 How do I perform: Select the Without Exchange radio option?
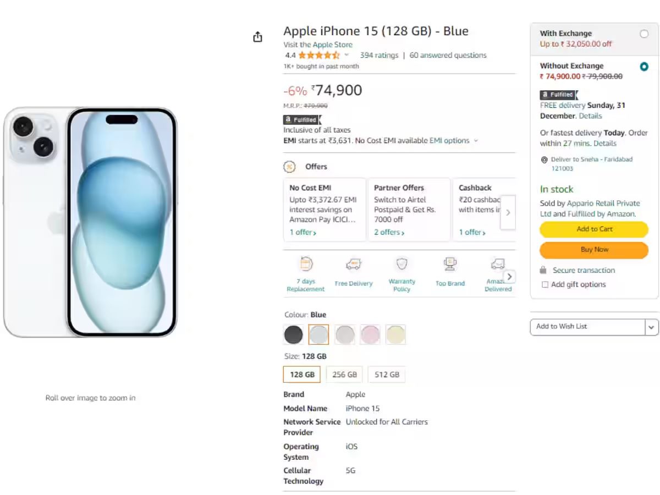pos(644,67)
